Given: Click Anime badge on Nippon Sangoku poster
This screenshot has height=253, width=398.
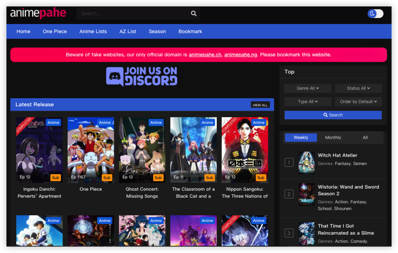Looking at the screenshot, I should pos(259,122).
